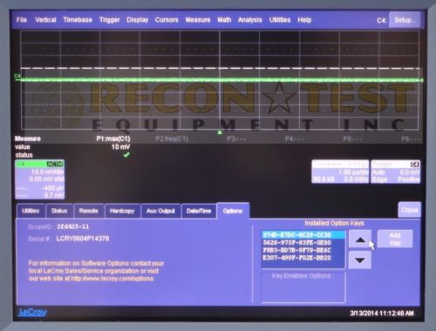Viewport: 436px width, 331px height.
Task: Open the Cursors menu
Action: point(167,20)
